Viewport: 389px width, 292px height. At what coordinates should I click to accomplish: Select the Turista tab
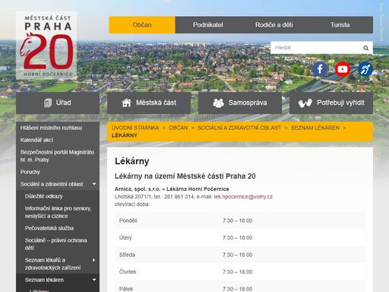[340, 25]
